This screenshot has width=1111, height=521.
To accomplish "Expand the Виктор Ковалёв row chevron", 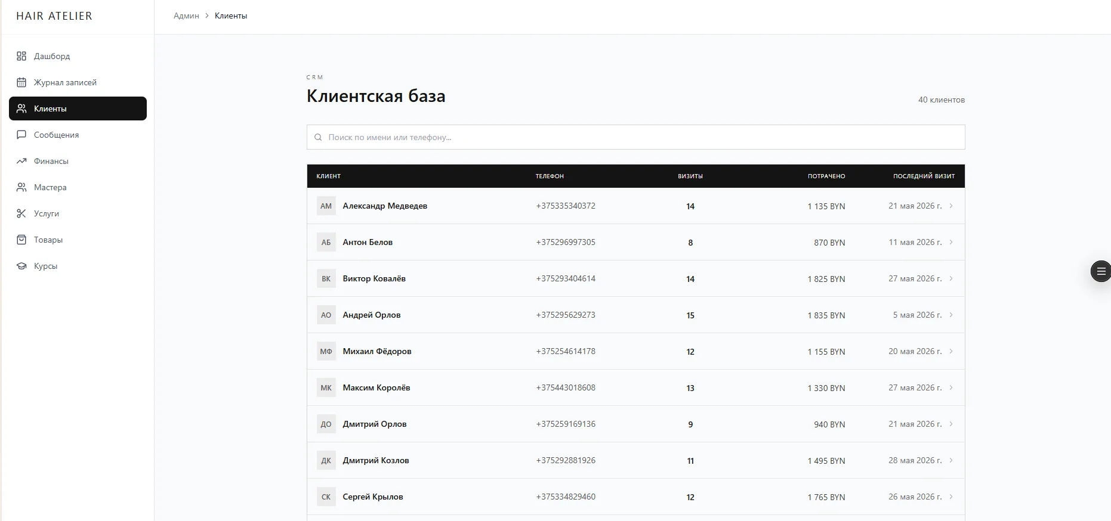I will [951, 278].
